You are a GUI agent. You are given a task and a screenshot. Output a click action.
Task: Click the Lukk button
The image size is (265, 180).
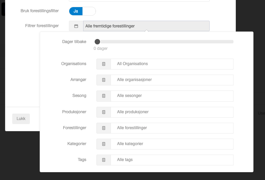coord(21,119)
